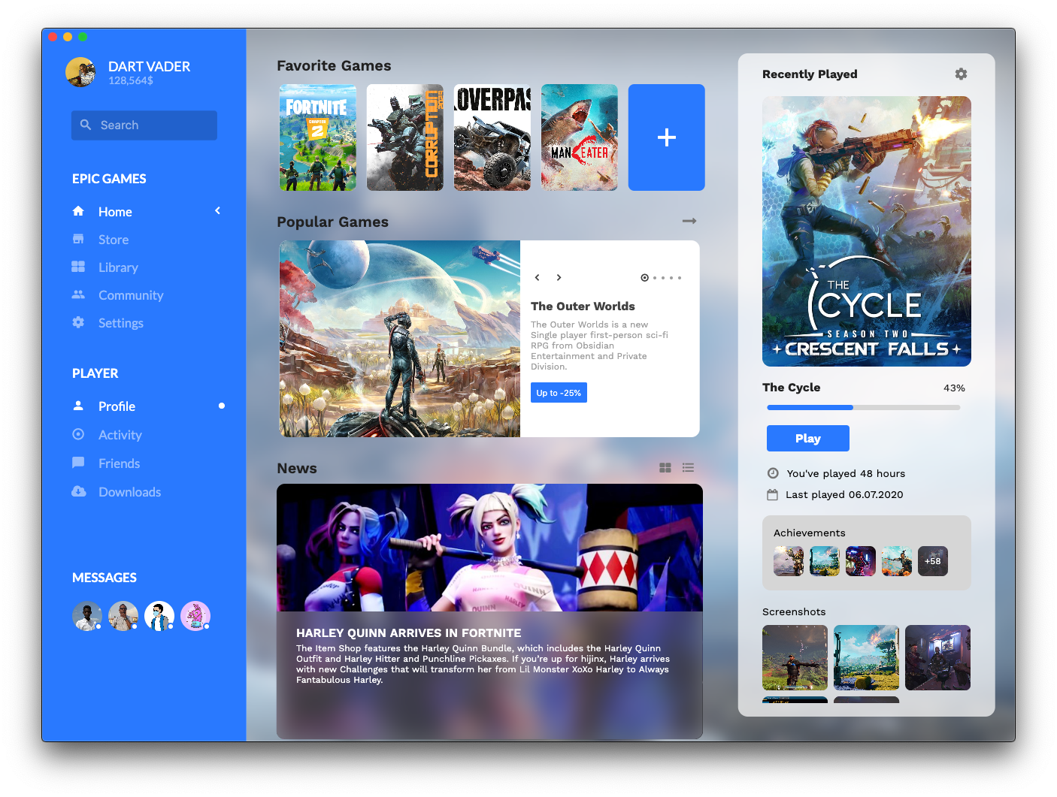This screenshot has height=797, width=1057.
Task: Open third message contact avatar
Action: point(159,616)
